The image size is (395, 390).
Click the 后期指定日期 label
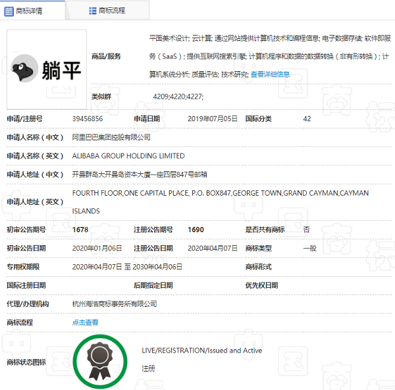153,285
